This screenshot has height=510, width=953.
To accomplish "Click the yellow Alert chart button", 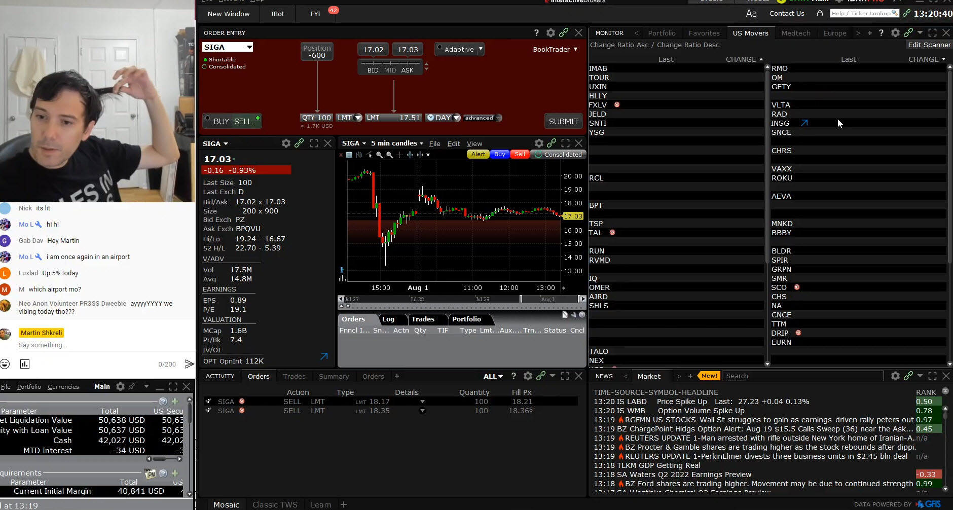I will [478, 155].
